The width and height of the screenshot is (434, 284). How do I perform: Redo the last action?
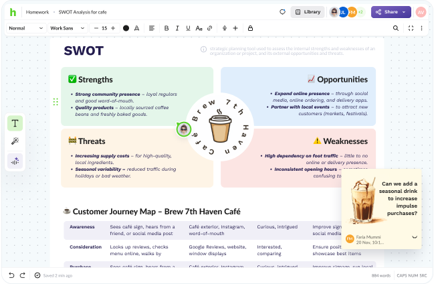(23, 275)
